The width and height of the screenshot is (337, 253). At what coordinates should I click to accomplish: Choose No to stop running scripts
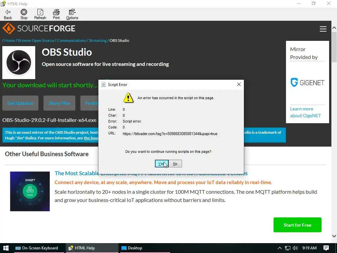point(175,164)
